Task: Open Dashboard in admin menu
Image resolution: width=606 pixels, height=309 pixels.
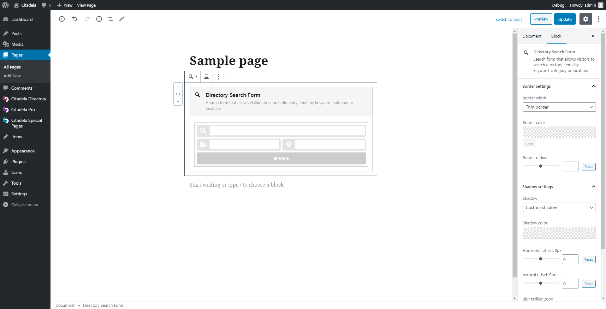Action: click(25, 19)
